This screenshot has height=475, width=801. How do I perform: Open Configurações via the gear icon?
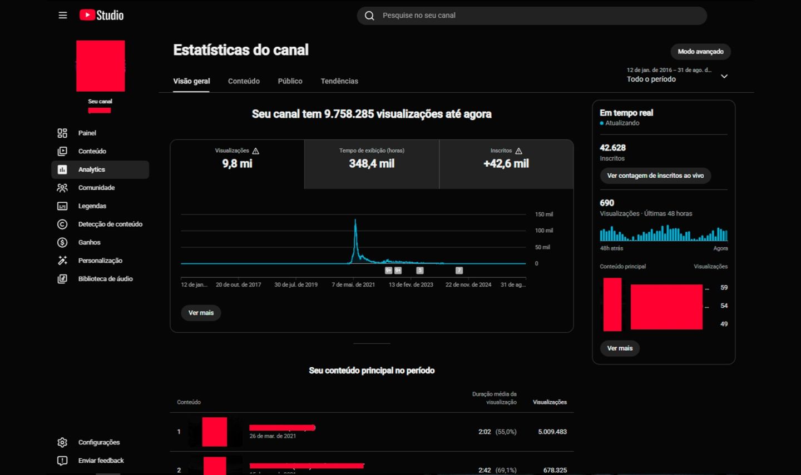coord(62,442)
